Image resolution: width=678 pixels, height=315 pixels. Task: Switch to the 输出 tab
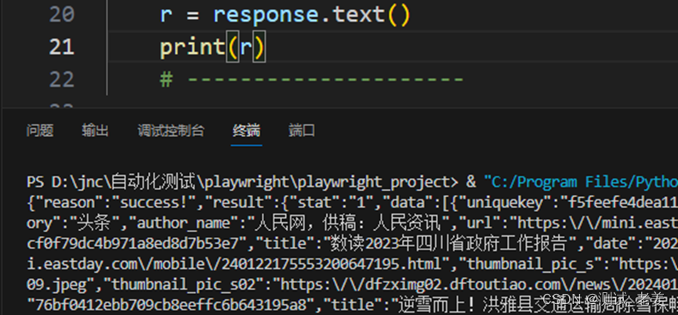tap(95, 130)
